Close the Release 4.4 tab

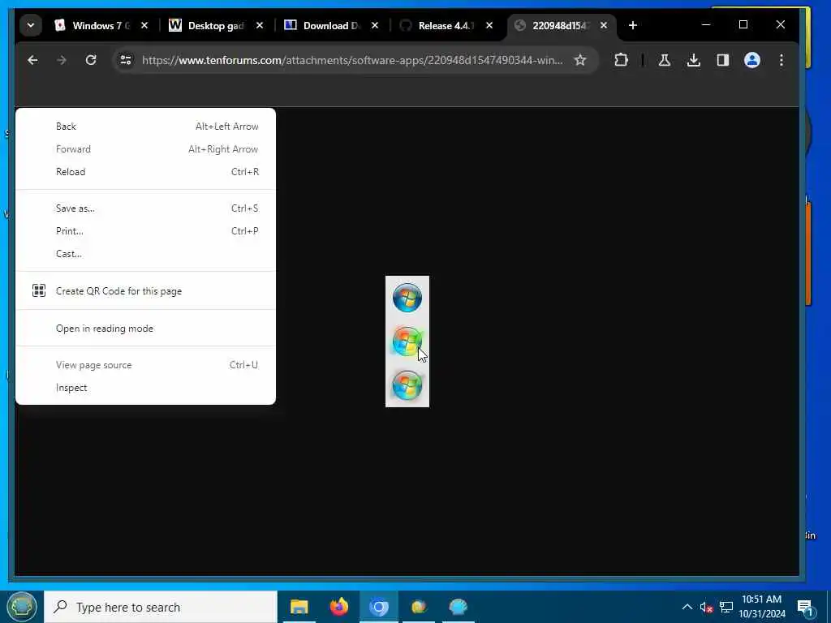(489, 25)
